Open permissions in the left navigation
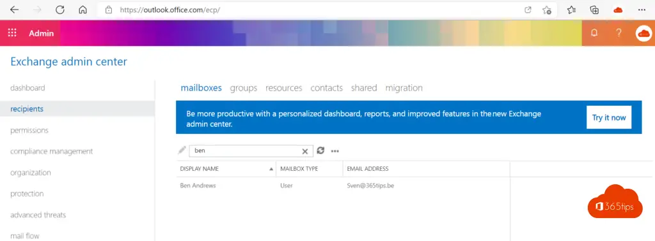Screen dimensions: 655x241 pos(29,130)
